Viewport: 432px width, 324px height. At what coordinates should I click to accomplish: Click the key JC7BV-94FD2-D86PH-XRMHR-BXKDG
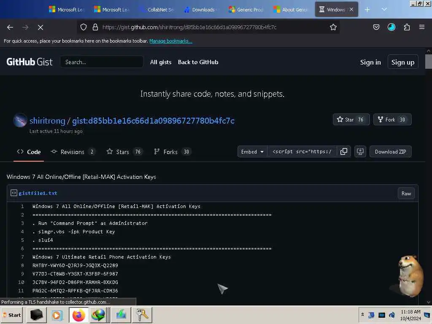click(x=75, y=282)
